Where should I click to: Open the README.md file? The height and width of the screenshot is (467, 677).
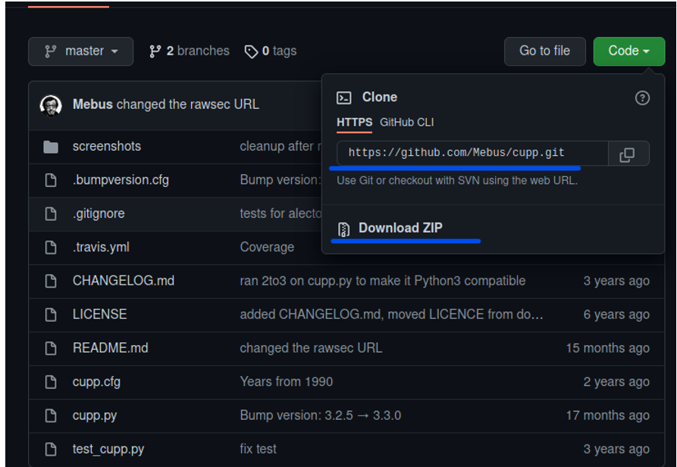(110, 348)
